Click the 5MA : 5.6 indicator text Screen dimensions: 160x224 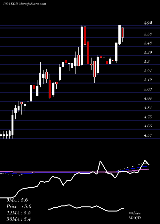(x=17, y=200)
